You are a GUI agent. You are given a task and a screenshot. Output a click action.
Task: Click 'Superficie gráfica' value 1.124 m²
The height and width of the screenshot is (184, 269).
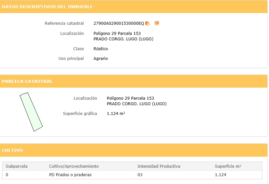coord(116,114)
